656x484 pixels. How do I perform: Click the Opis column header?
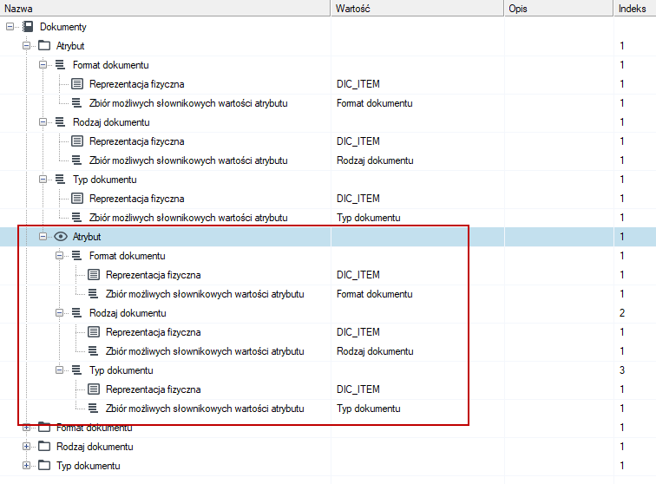pos(559,9)
